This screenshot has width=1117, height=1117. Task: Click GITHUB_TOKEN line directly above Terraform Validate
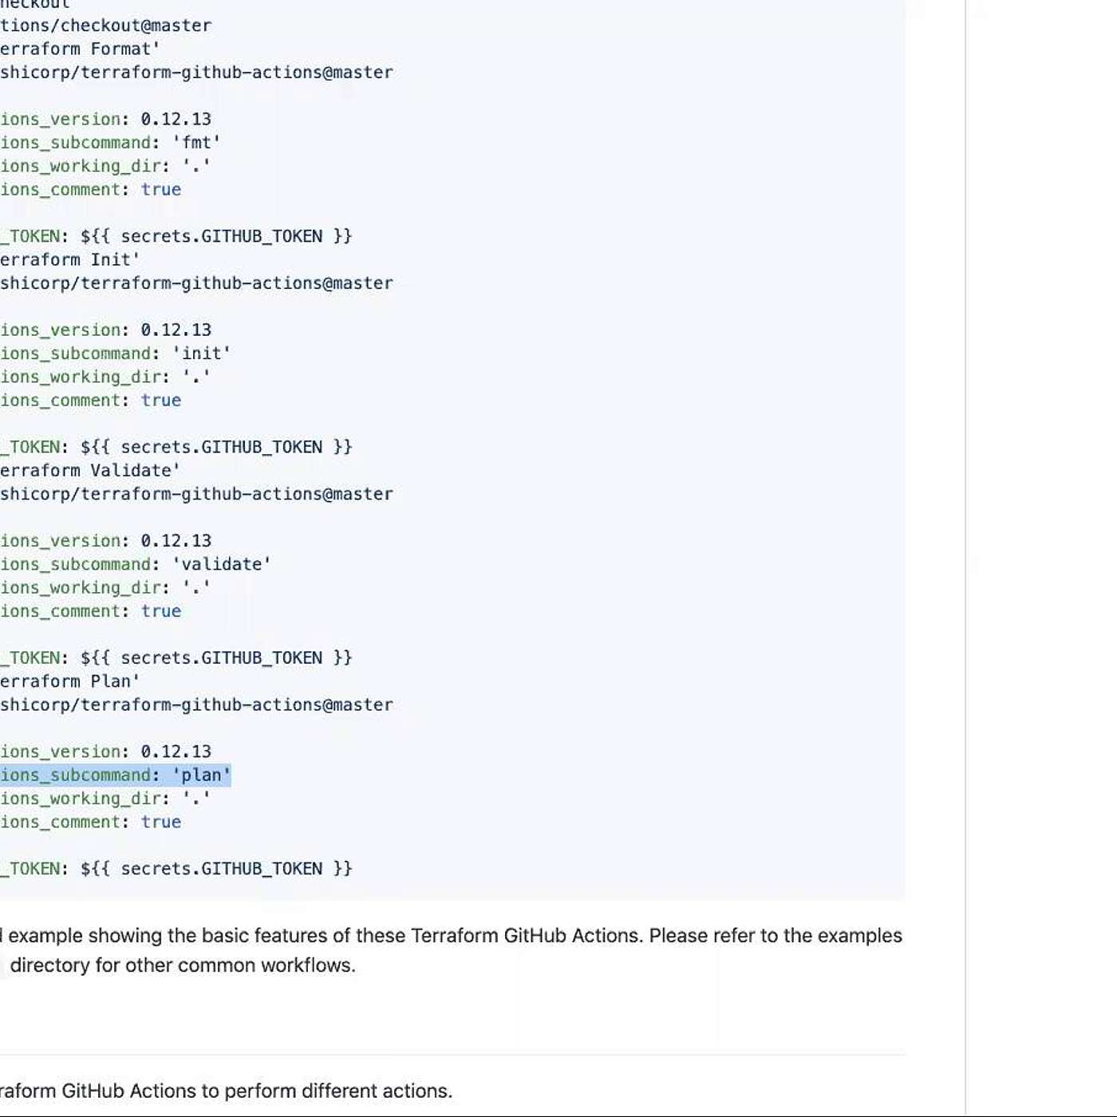point(176,446)
